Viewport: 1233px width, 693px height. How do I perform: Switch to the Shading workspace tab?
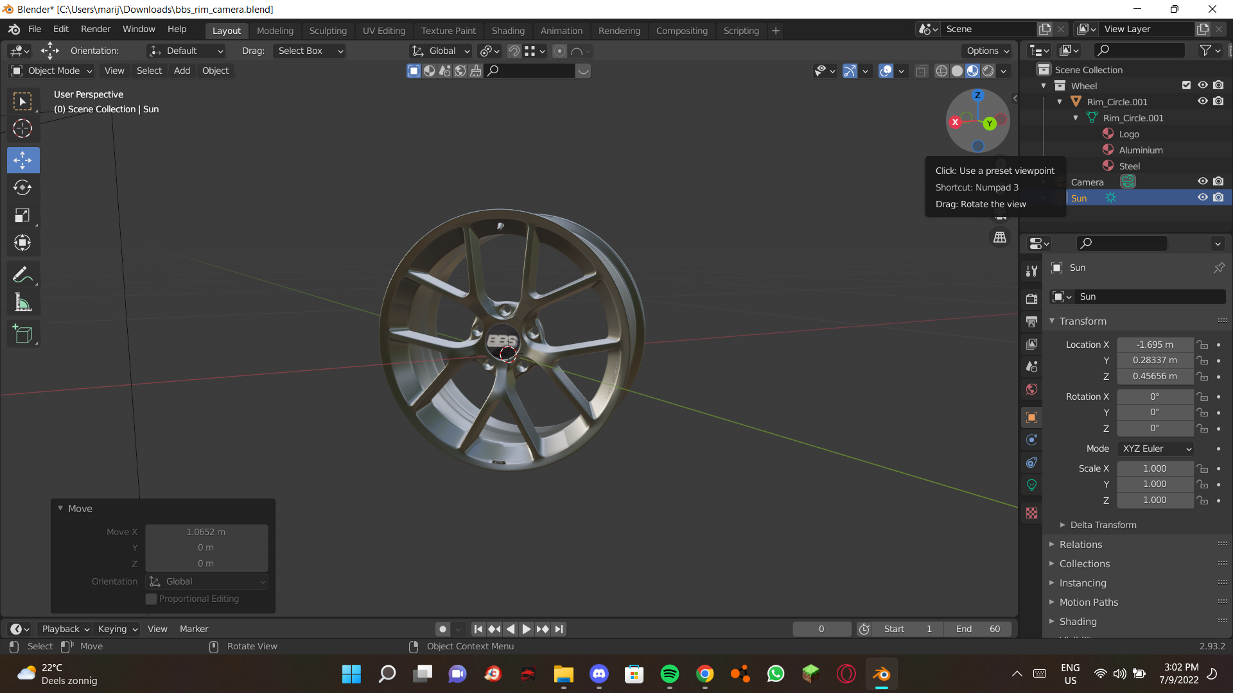coord(508,31)
